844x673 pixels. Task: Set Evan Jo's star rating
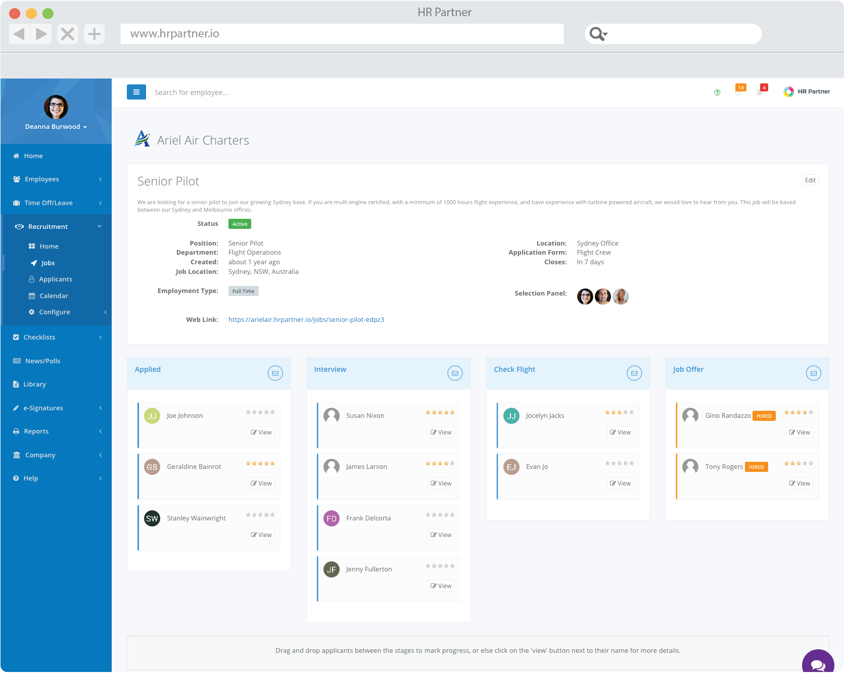tap(620, 463)
